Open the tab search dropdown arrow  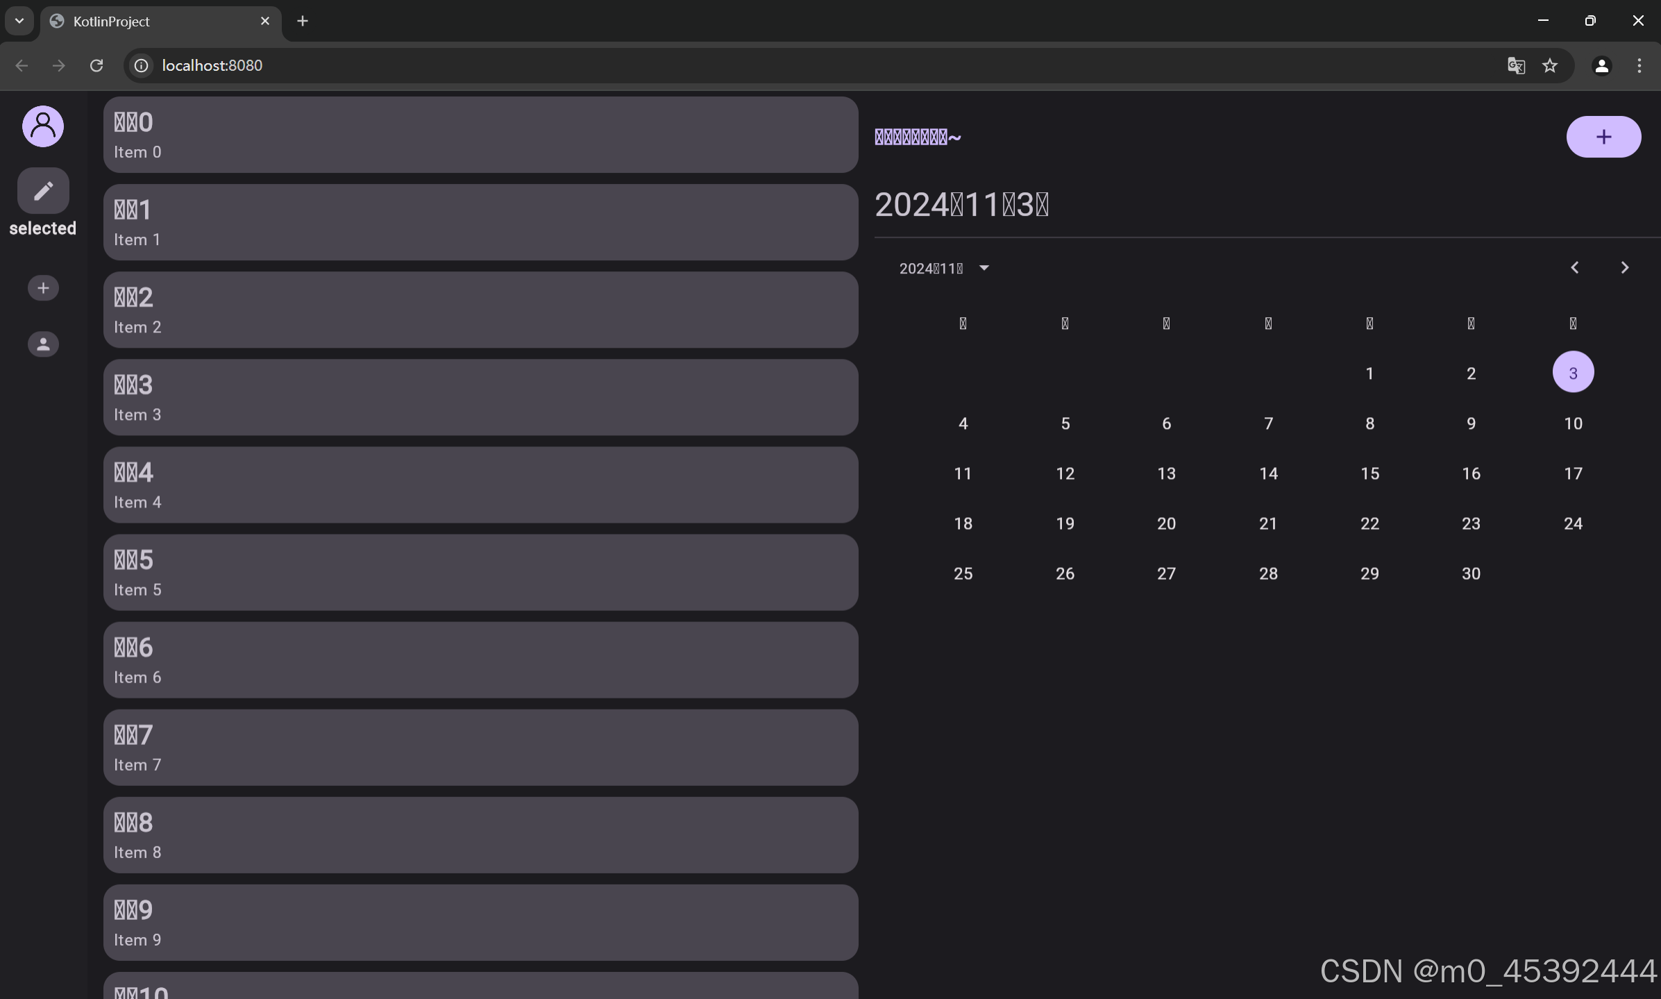coord(19,21)
